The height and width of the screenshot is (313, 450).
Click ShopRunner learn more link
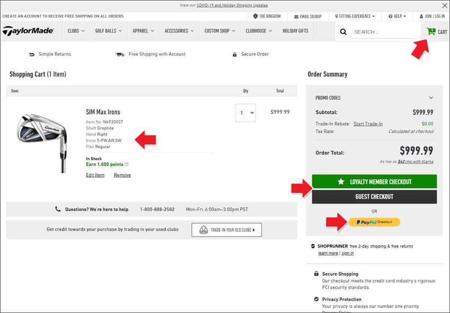[x=328, y=253]
